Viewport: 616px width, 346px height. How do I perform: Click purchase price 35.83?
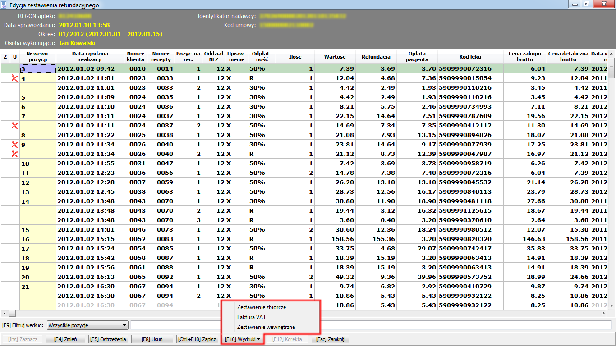pos(536,248)
